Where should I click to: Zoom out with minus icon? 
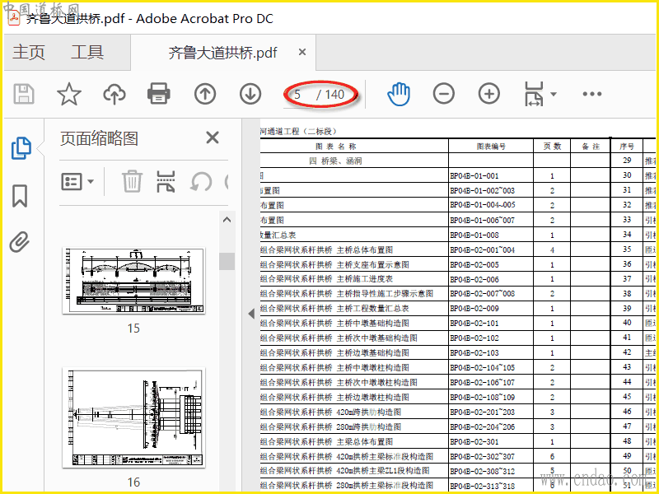[444, 94]
